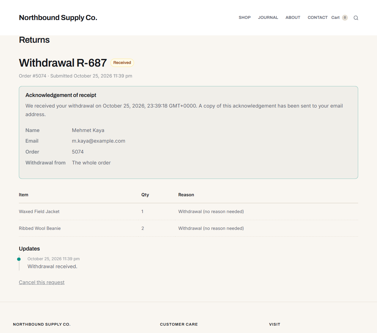The height and width of the screenshot is (333, 377).
Task: Click the Northbound Supply Co. footer heading
Action: (x=42, y=324)
